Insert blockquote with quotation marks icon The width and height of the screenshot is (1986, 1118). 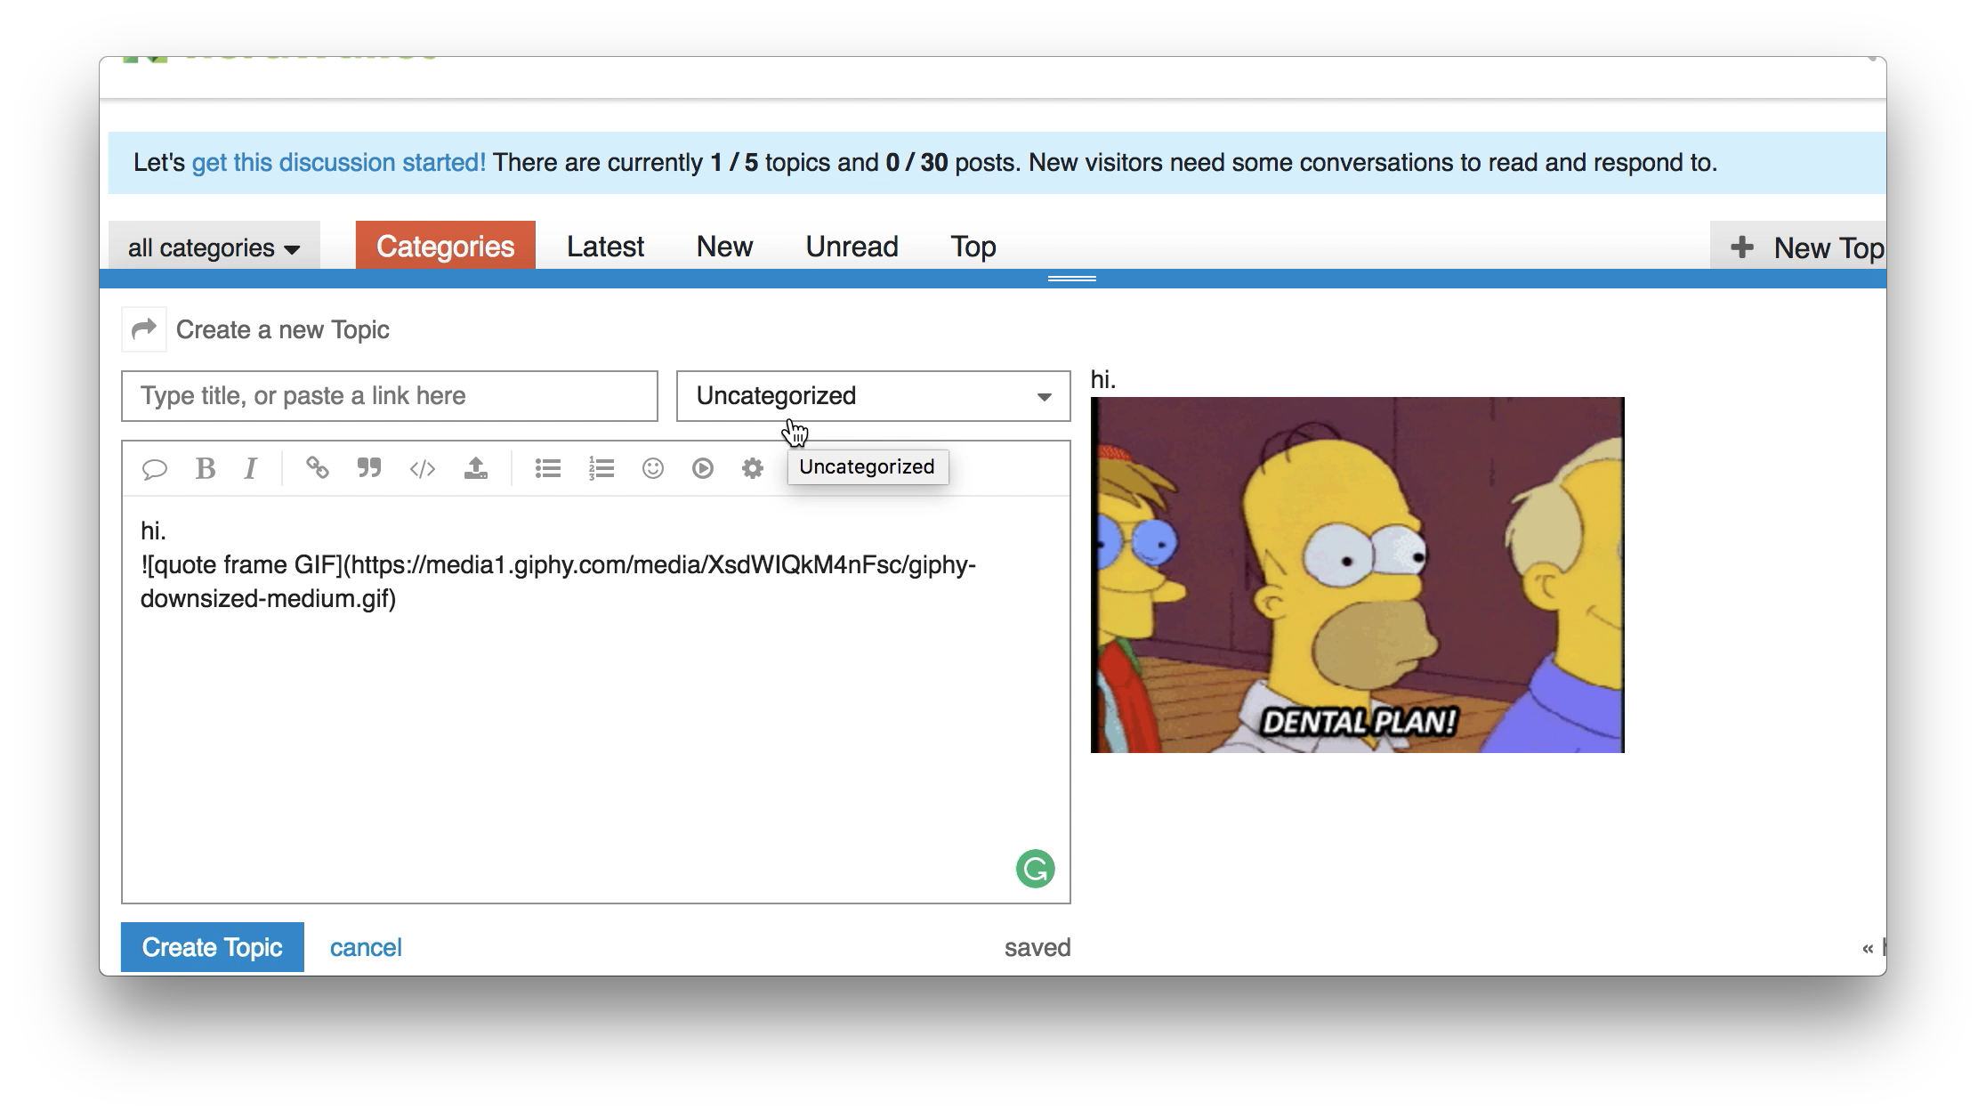[x=369, y=468]
